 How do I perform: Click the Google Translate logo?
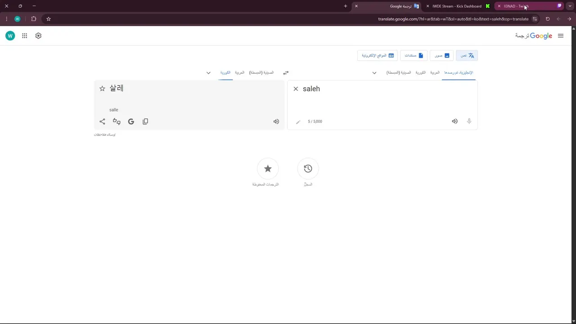pyautogui.click(x=534, y=36)
